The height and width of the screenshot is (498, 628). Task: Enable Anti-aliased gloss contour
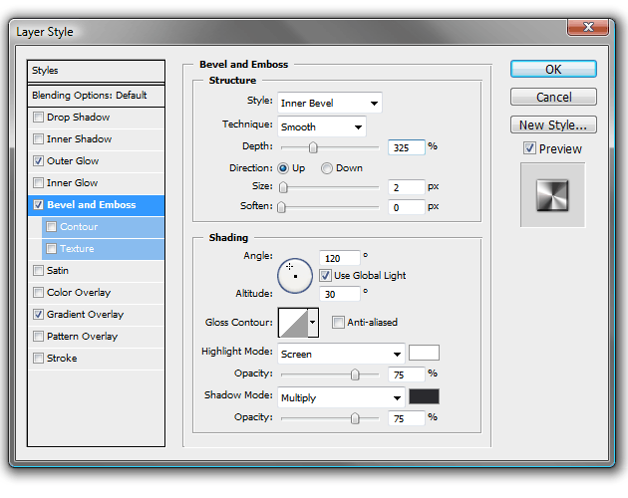[x=338, y=322]
